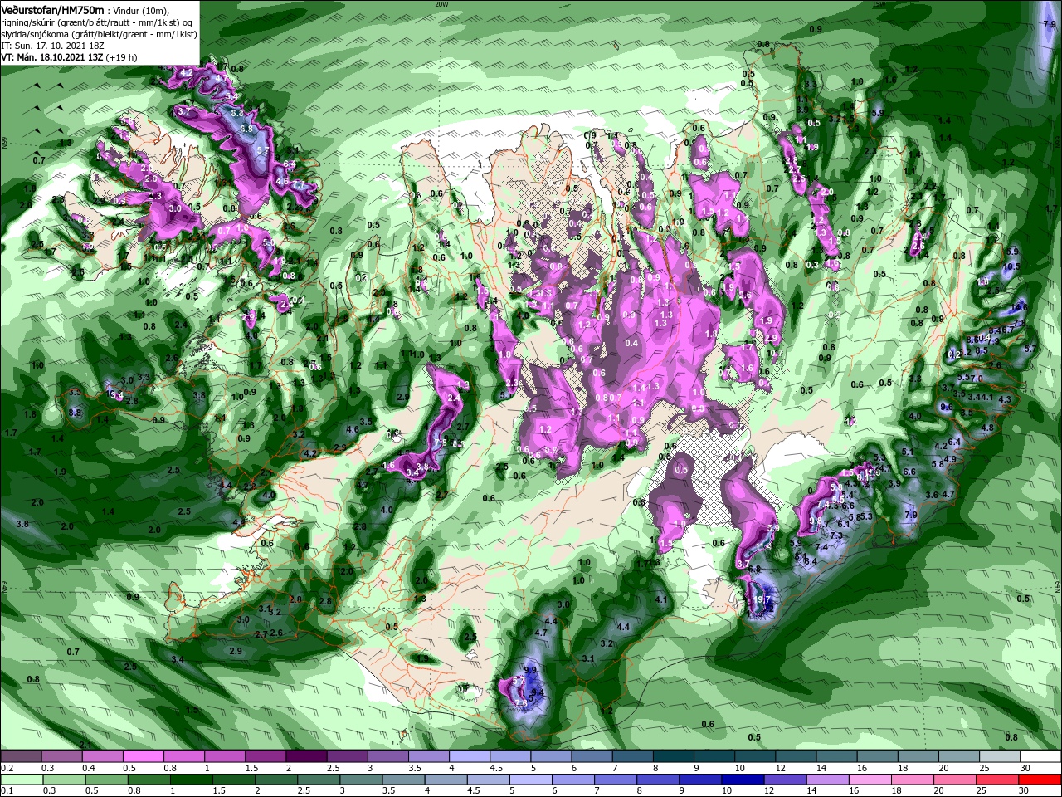Click the 'Vindur (10m),' header text

141,10
